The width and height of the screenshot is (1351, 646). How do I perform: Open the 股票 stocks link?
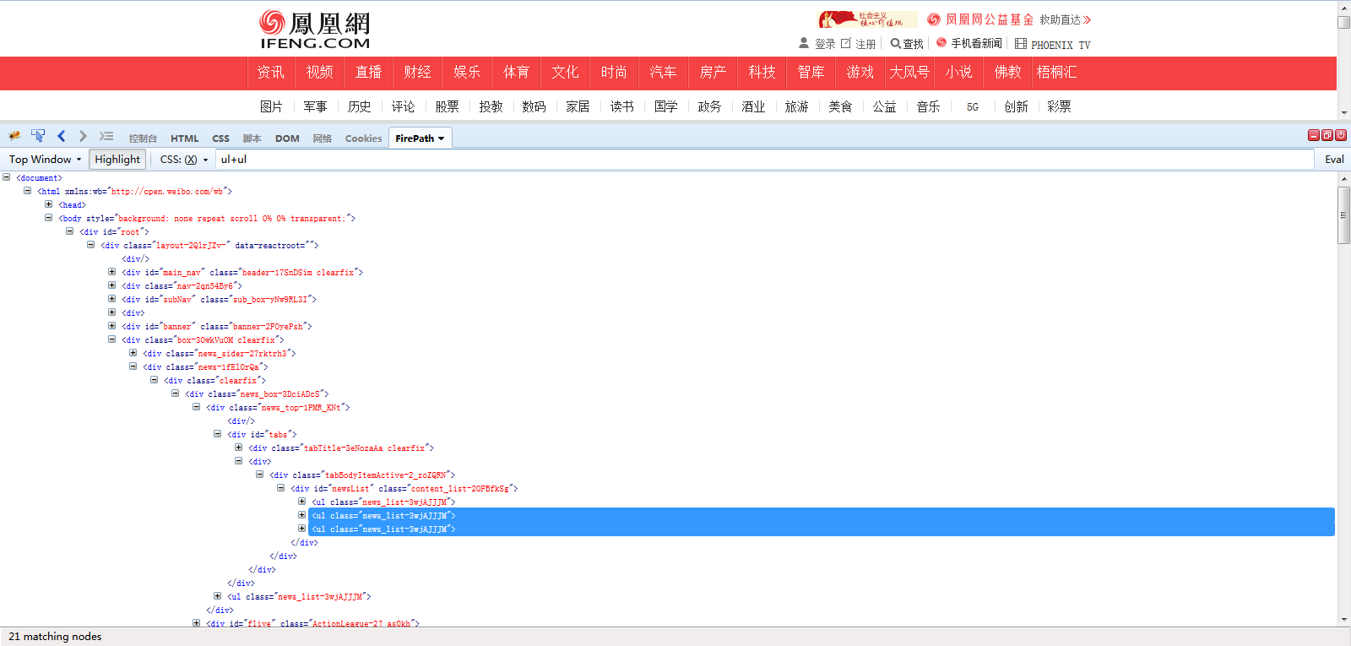447,106
